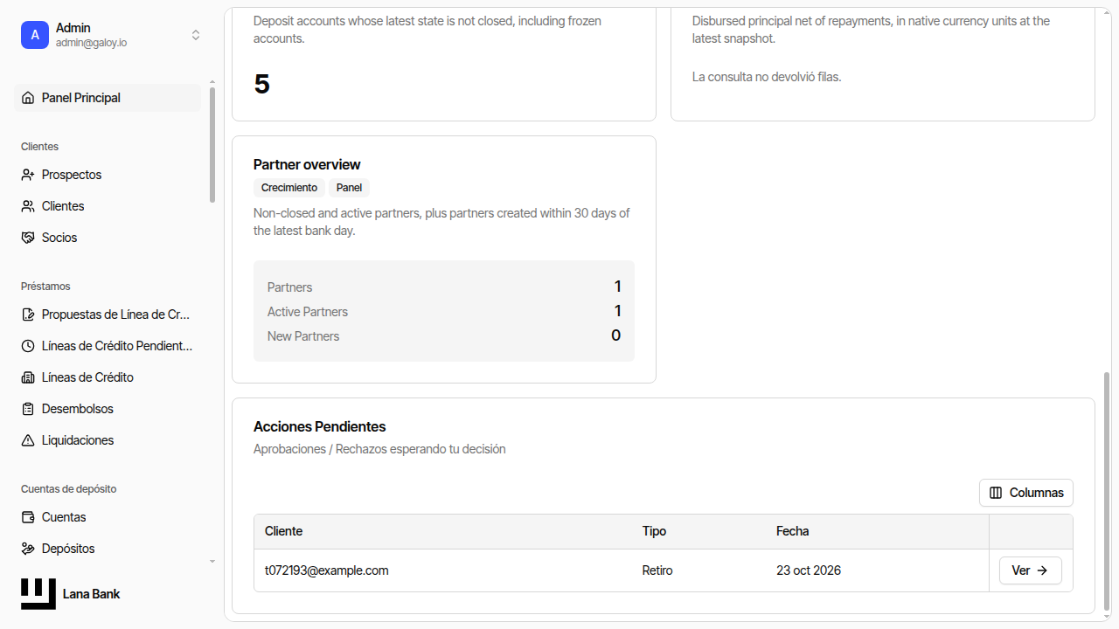Viewport: 1119px width, 629px height.
Task: Go to Prospectos in the sidebar
Action: pyautogui.click(x=108, y=175)
